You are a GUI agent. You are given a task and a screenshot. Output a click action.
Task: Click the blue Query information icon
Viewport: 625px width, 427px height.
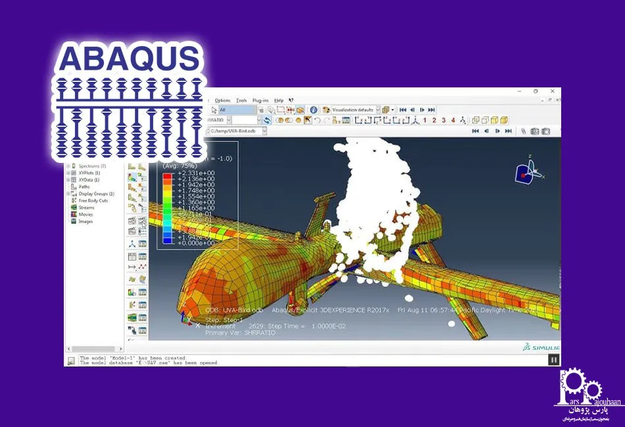point(314,110)
